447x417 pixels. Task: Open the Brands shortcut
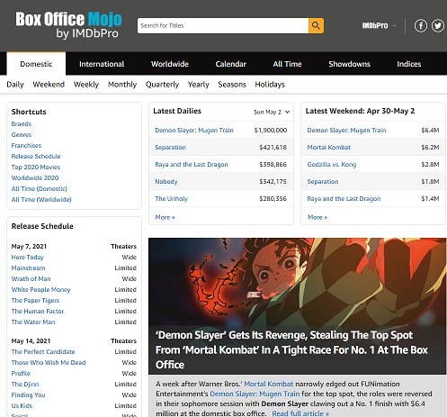[x=22, y=123]
